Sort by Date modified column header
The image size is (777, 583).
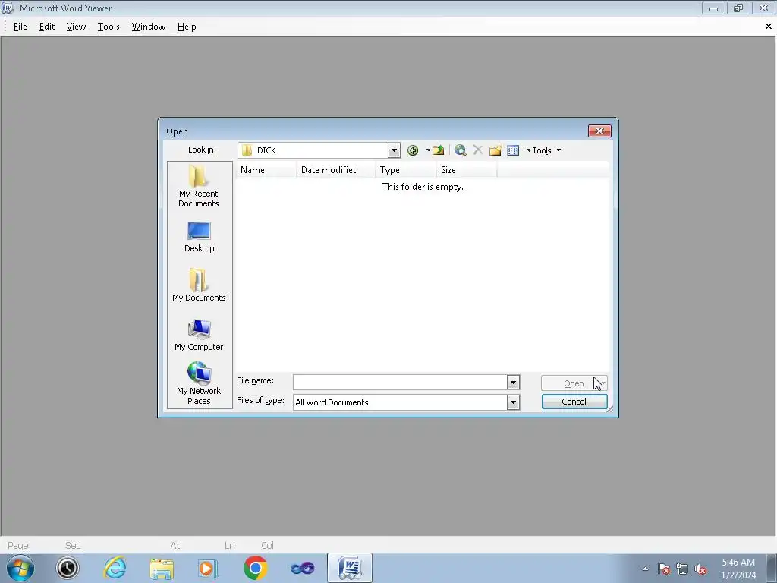coord(336,170)
